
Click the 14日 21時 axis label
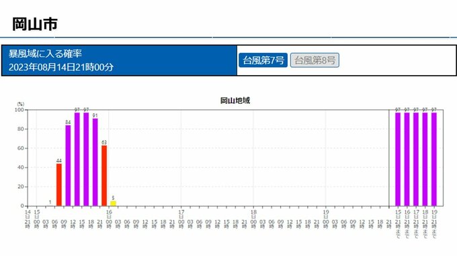pyautogui.click(x=28, y=219)
